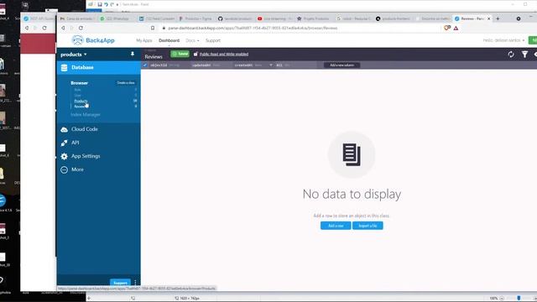The image size is (537, 302).
Task: Open the createdAt column dropdown arrow
Action: 270,65
